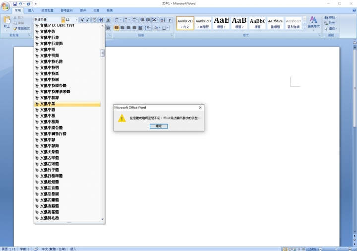Click the Paste clipboard icon

[x=7, y=20]
